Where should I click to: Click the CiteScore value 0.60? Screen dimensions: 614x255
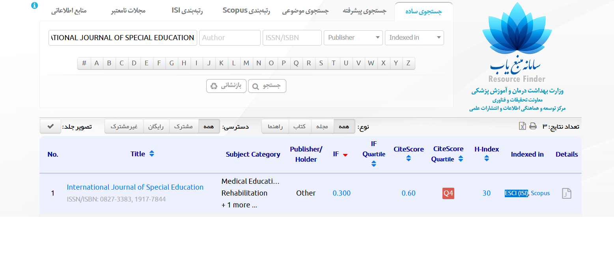coord(409,193)
